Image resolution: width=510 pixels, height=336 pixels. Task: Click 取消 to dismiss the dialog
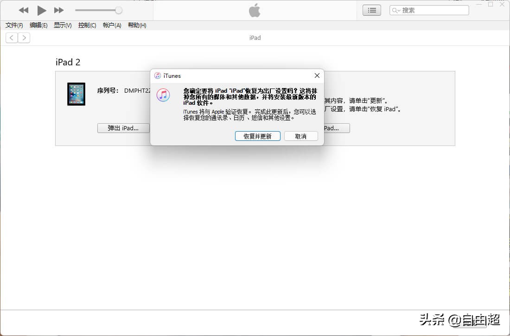(301, 136)
